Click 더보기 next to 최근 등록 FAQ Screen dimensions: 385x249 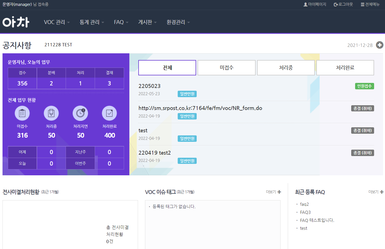pyautogui.click(x=376, y=192)
